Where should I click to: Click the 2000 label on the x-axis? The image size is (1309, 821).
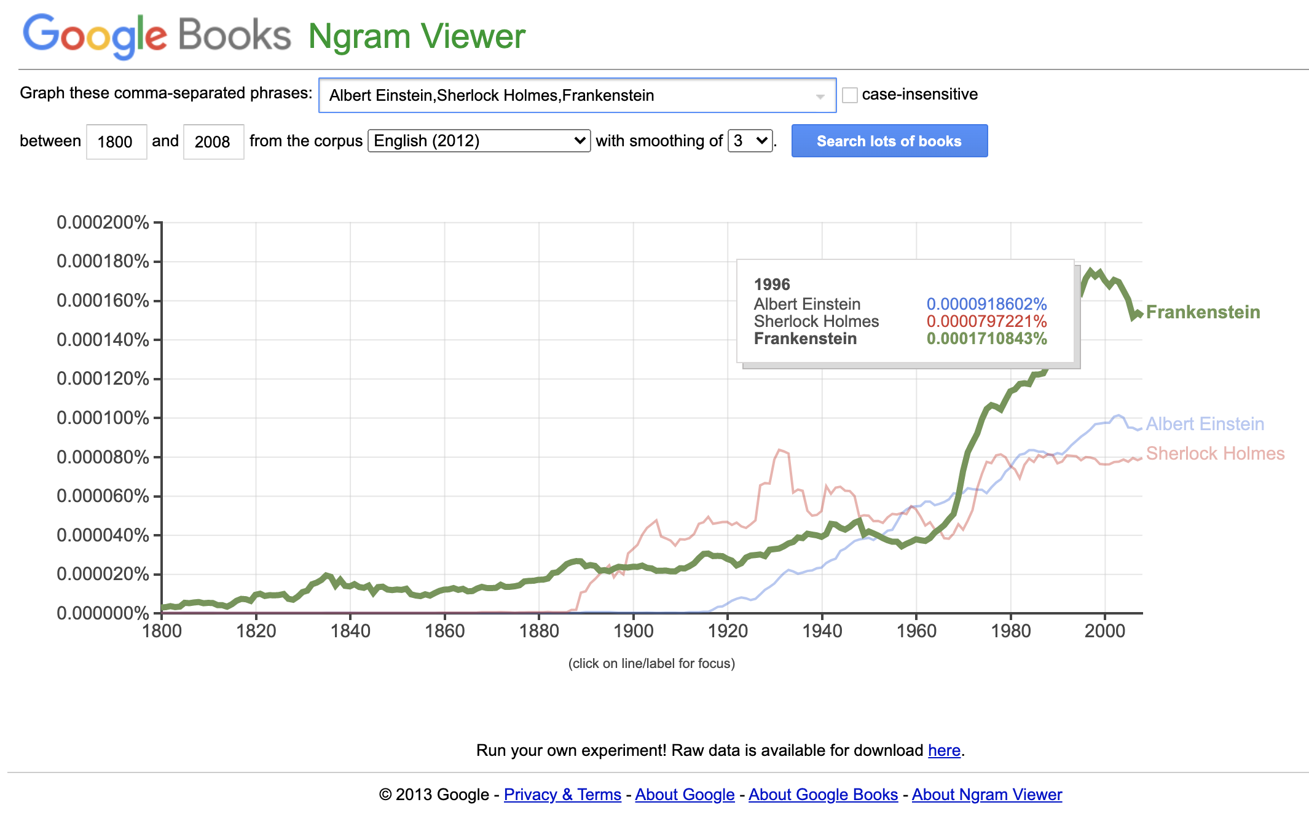1104,631
